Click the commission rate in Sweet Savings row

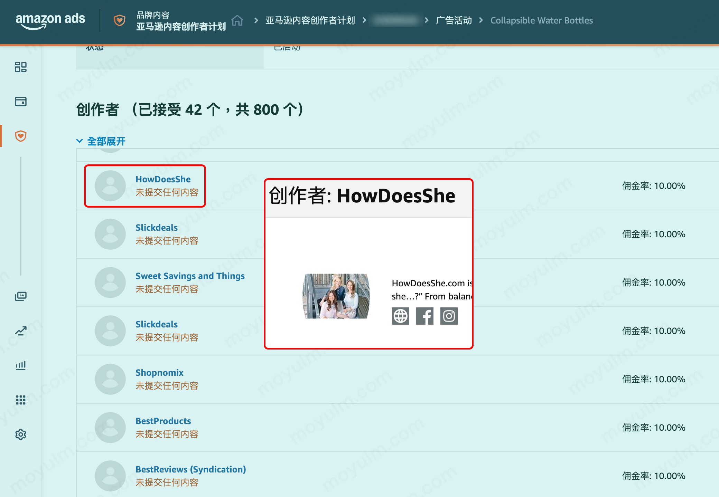point(654,283)
